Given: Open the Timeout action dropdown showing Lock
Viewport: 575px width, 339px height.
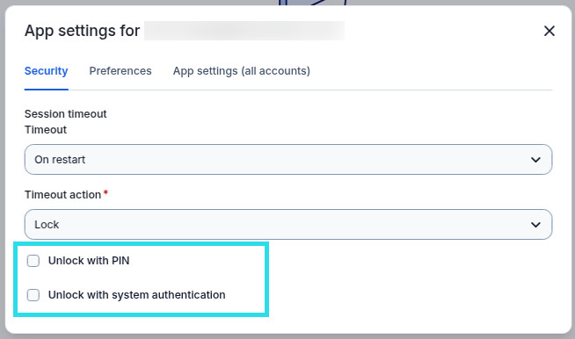Looking at the screenshot, I should (288, 224).
